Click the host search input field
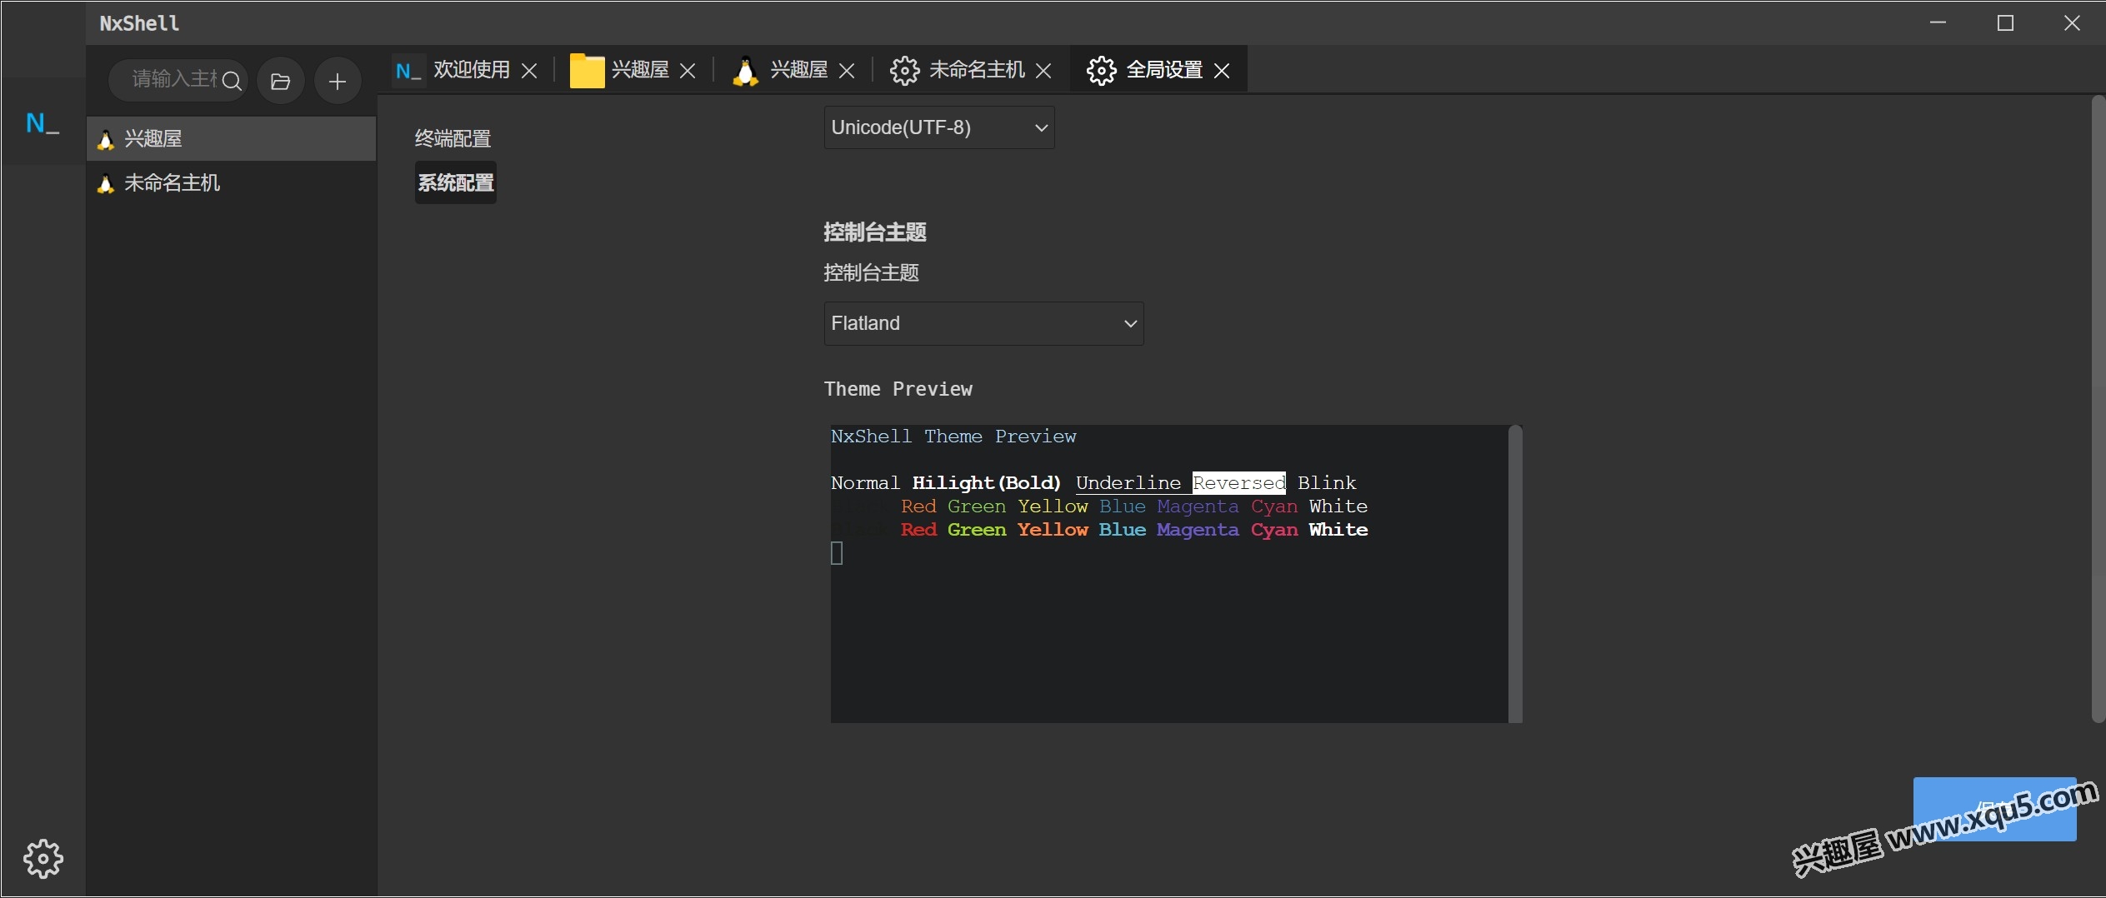Image resolution: width=2106 pixels, height=898 pixels. pyautogui.click(x=173, y=80)
